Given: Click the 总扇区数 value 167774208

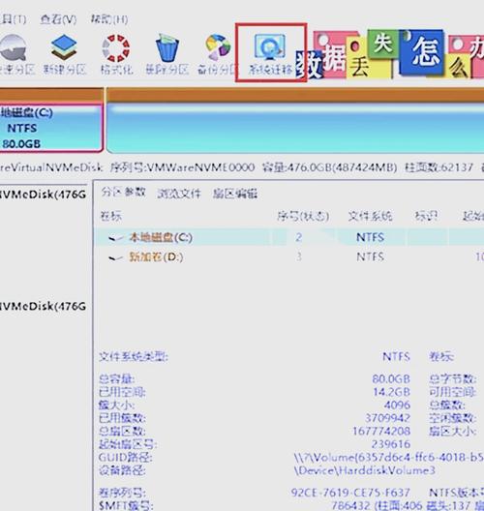Looking at the screenshot, I should click(381, 431).
